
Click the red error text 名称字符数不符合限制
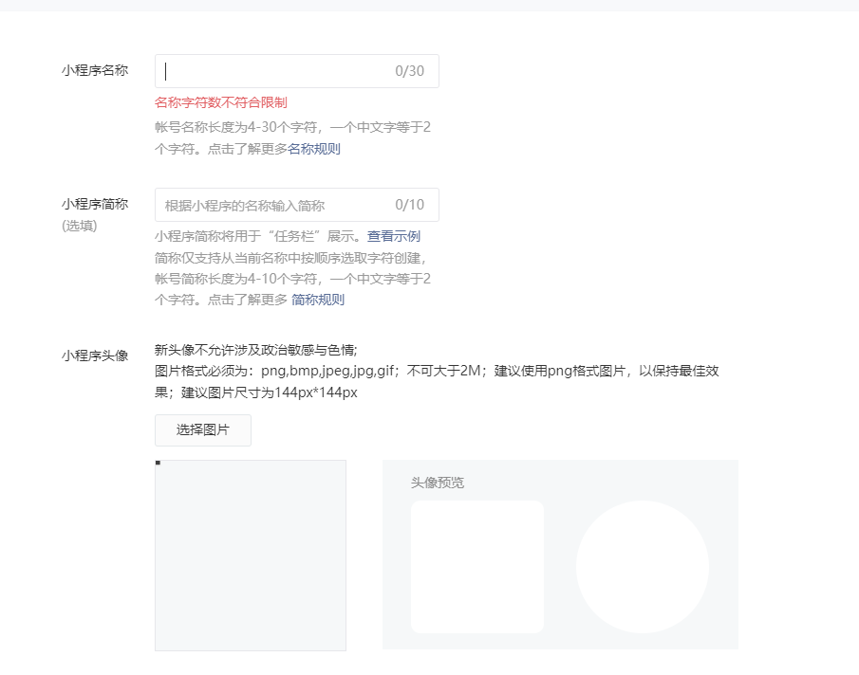pos(221,102)
